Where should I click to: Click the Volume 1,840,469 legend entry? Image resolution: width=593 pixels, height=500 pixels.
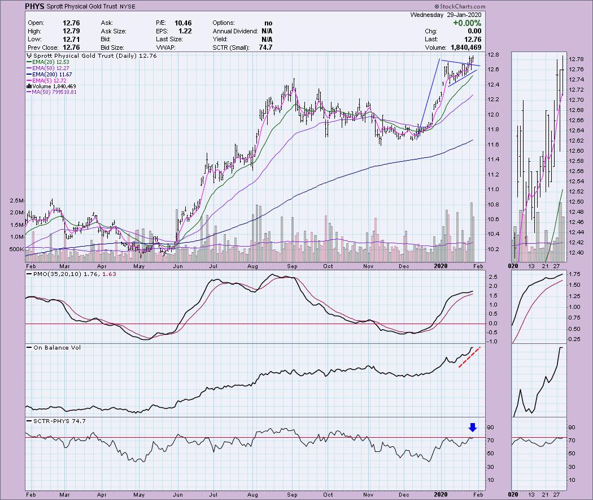(51, 87)
